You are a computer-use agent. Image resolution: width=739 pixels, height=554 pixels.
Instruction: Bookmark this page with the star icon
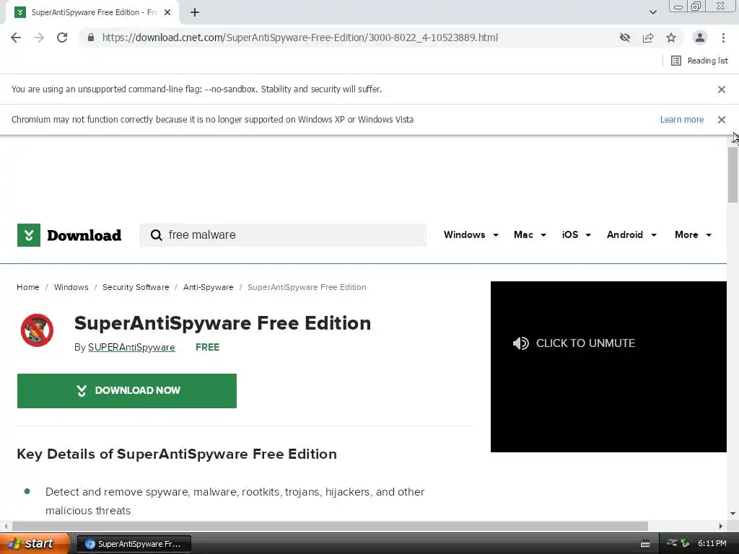tap(671, 38)
